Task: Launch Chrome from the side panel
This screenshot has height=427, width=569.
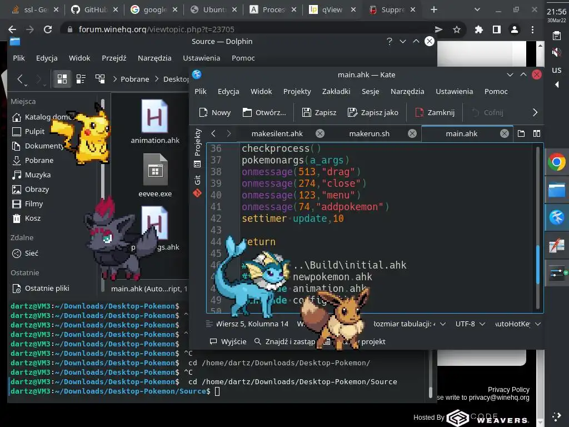Action: [557, 162]
